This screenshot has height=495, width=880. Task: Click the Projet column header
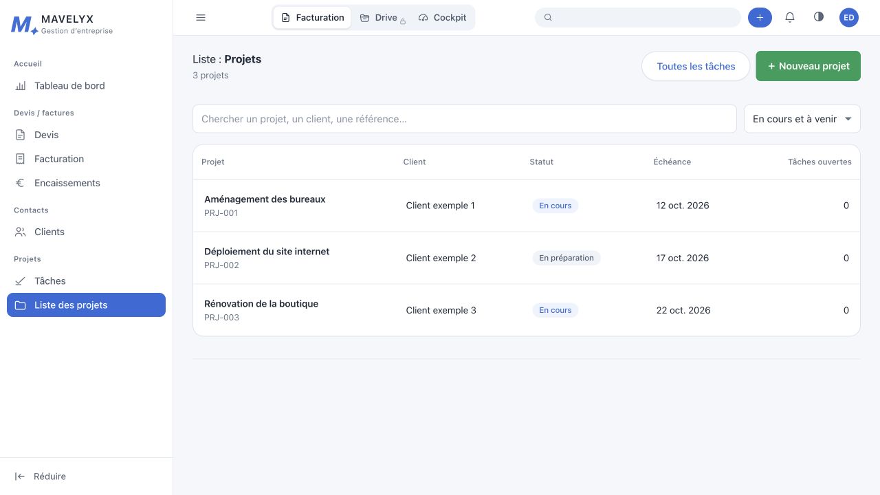213,162
